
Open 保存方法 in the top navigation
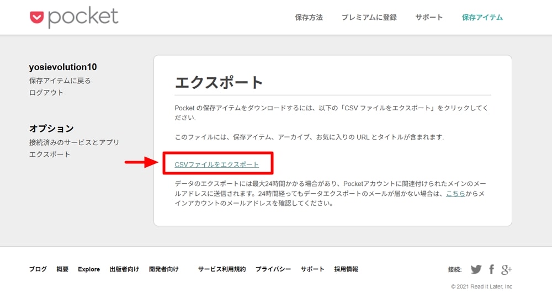coord(309,18)
